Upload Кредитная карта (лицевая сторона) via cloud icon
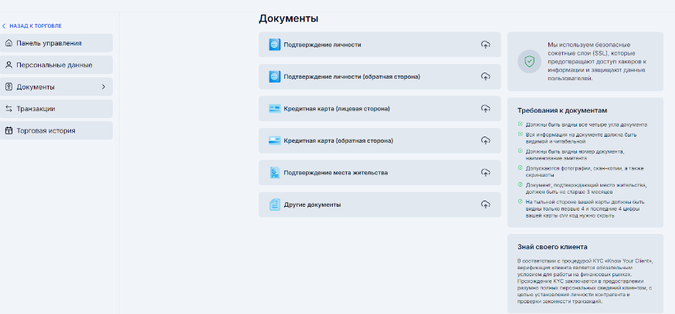 pos(486,108)
